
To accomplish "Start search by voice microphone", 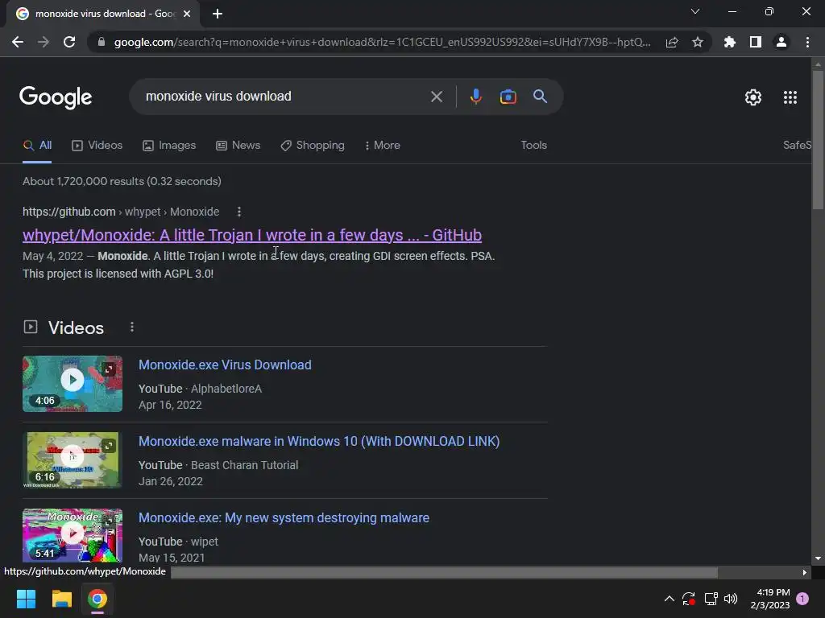I will pyautogui.click(x=475, y=97).
